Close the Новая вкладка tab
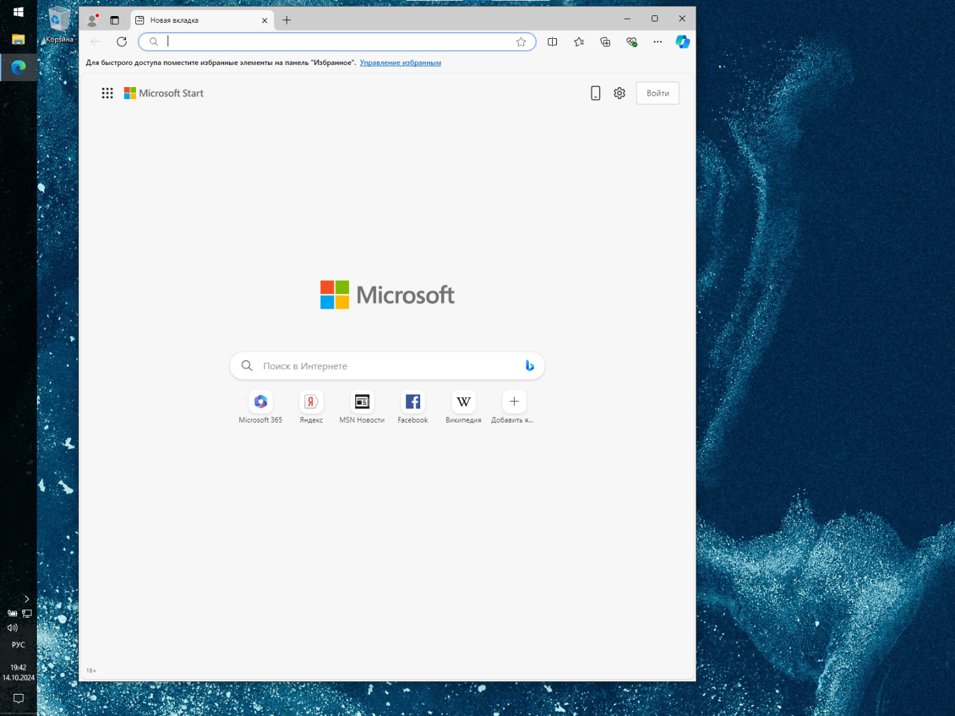This screenshot has width=955, height=716. 265,20
